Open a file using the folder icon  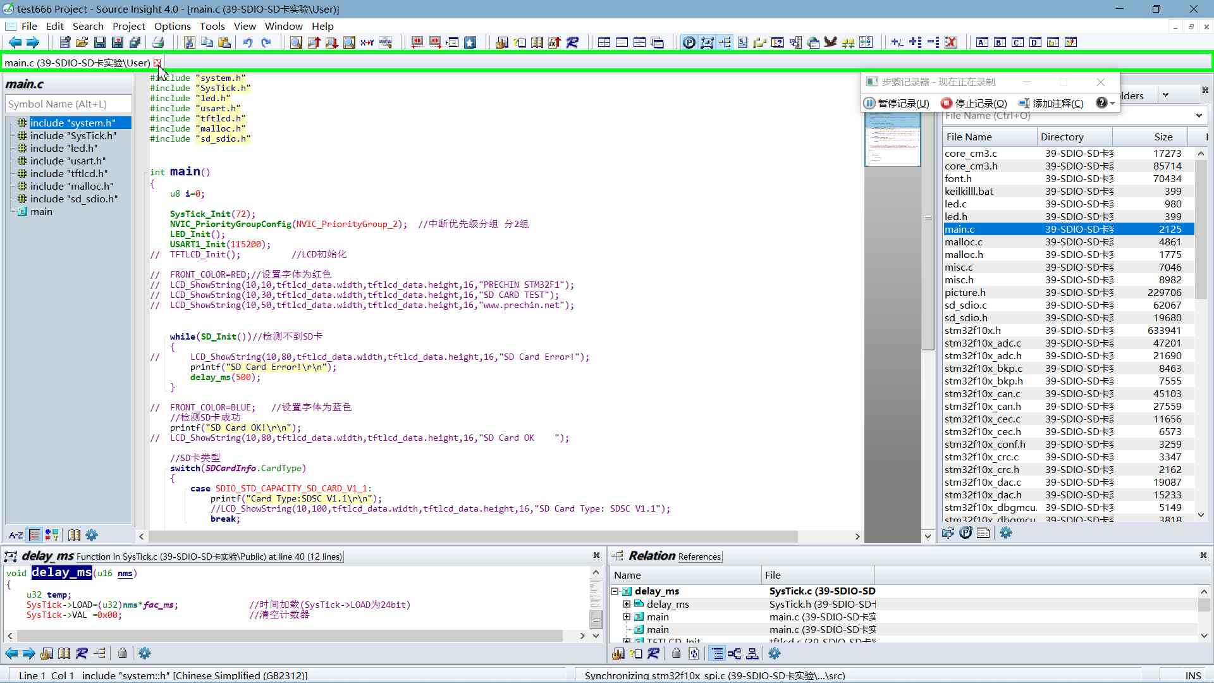tap(82, 42)
